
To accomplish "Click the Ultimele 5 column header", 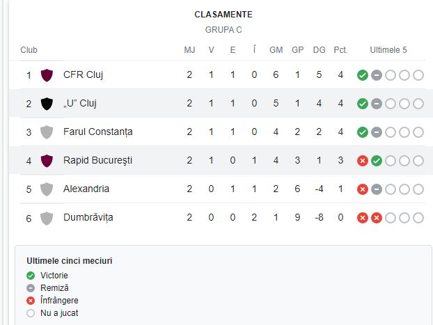I will pyautogui.click(x=388, y=50).
